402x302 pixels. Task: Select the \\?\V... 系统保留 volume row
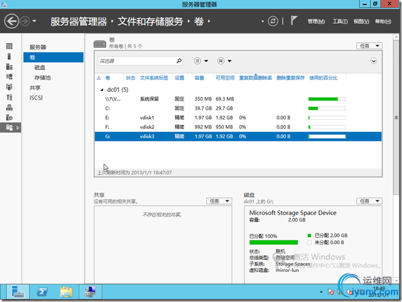[238, 99]
